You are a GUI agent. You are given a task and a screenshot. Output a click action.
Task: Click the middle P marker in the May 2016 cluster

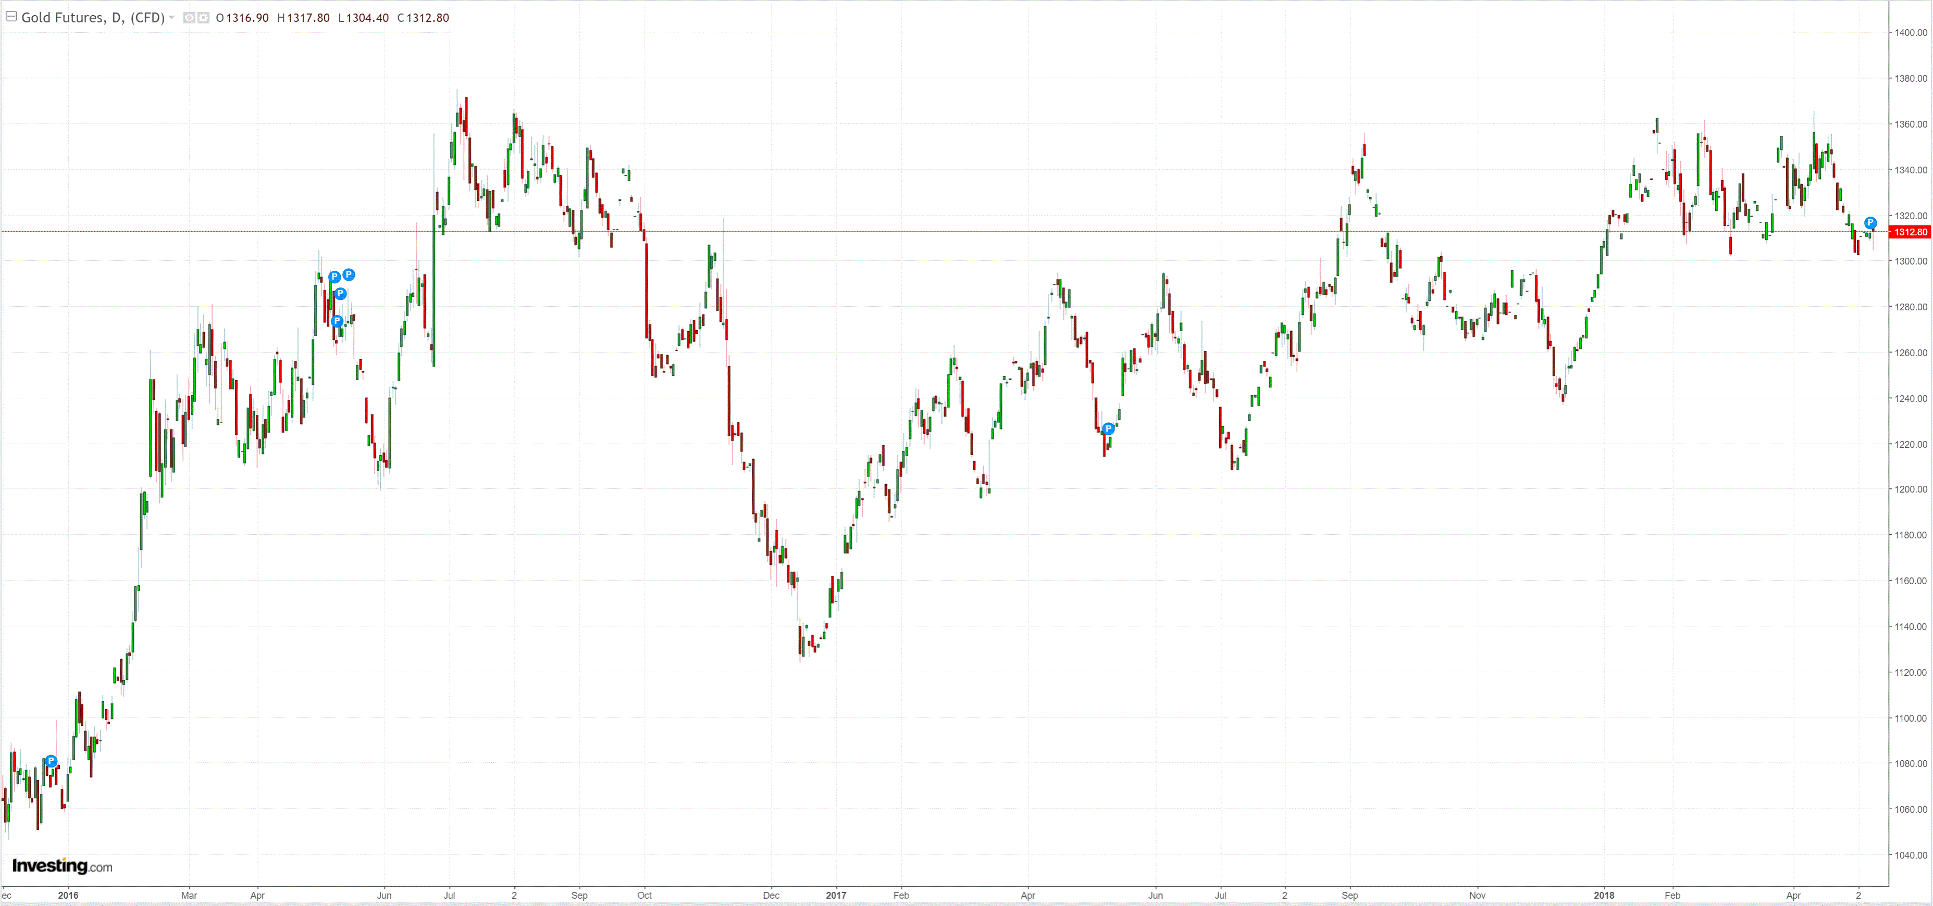click(x=341, y=293)
